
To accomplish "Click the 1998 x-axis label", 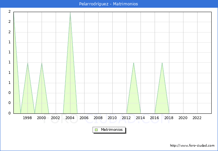I will point(28,118).
